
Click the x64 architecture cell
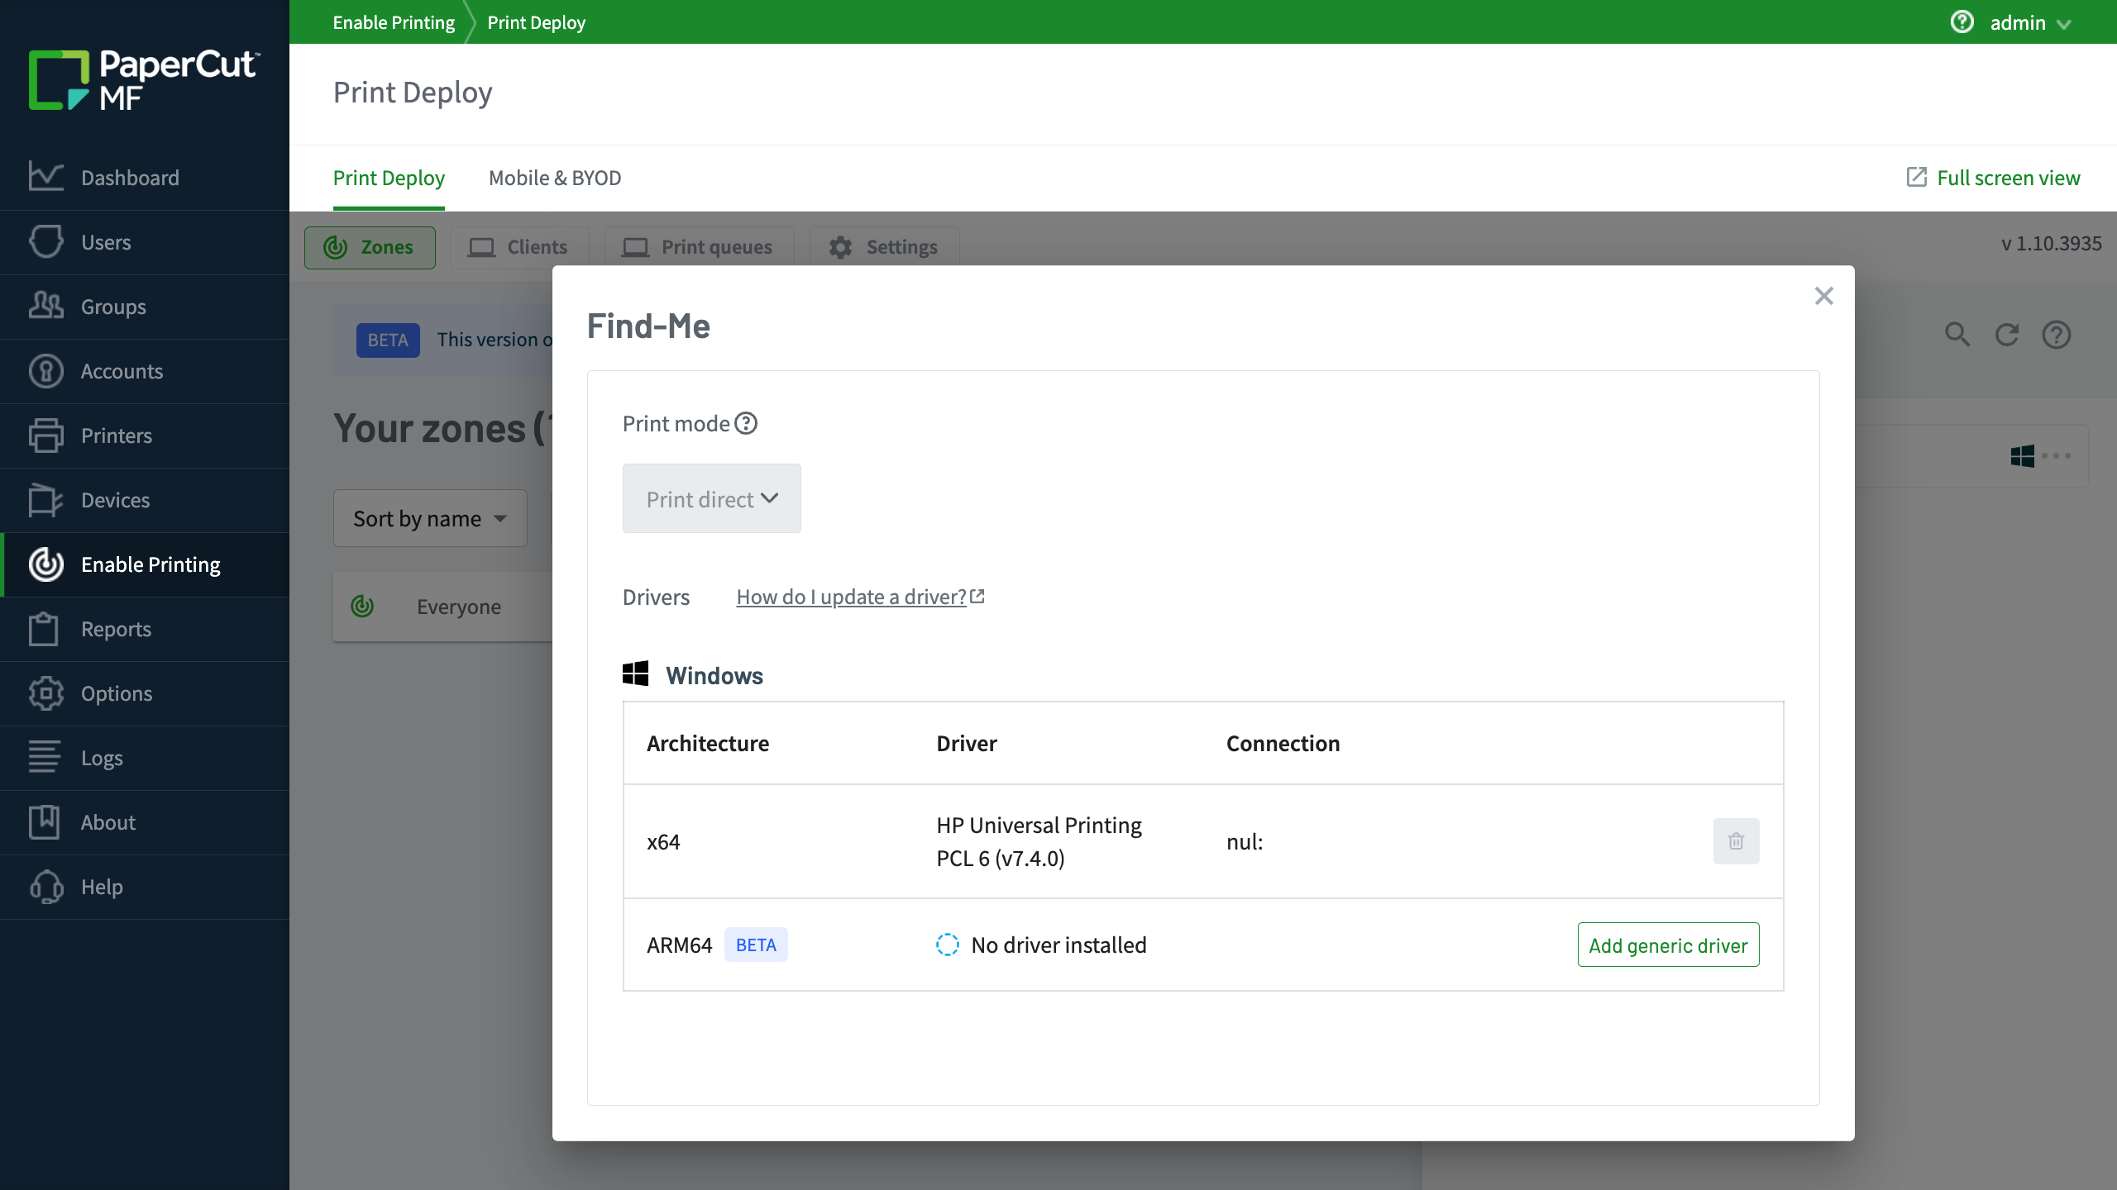(663, 841)
